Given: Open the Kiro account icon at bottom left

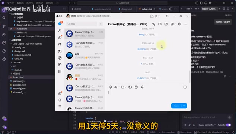Looking at the screenshot, I should pyautogui.click(x=4, y=118).
